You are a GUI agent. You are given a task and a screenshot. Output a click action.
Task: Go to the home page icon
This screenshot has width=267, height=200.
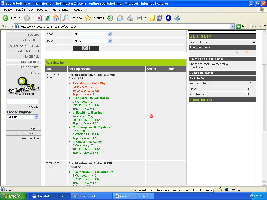click(x=56, y=18)
